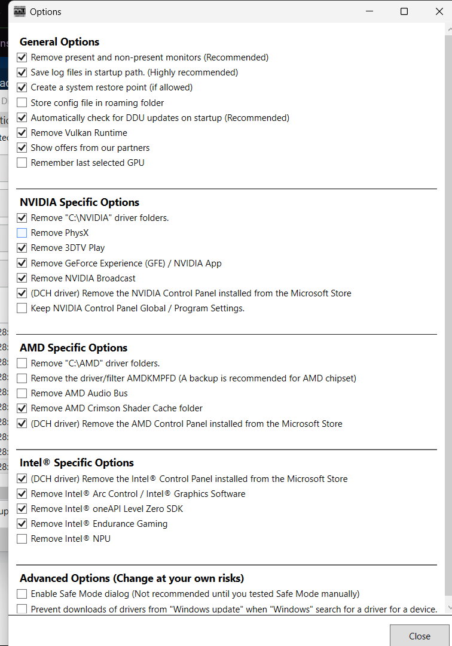Image resolution: width=452 pixels, height=646 pixels.
Task: Uncheck Remove present and non-present monitors
Action: (22, 57)
